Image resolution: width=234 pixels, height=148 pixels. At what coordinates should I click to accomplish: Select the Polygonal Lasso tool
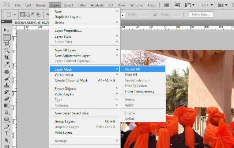[7, 44]
